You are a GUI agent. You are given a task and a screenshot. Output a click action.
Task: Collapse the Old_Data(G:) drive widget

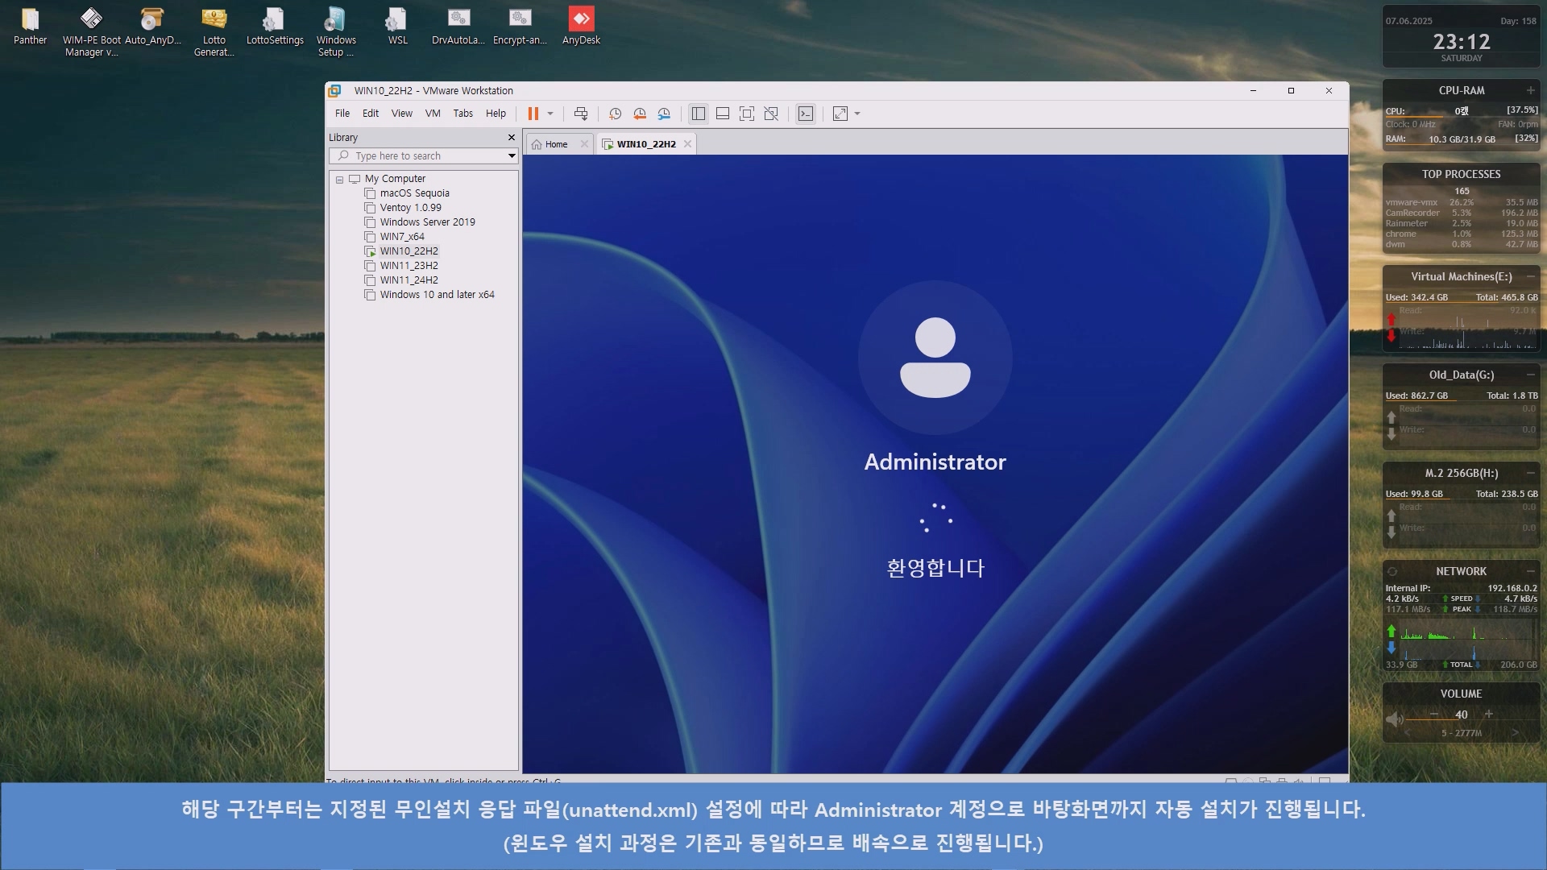(x=1530, y=375)
